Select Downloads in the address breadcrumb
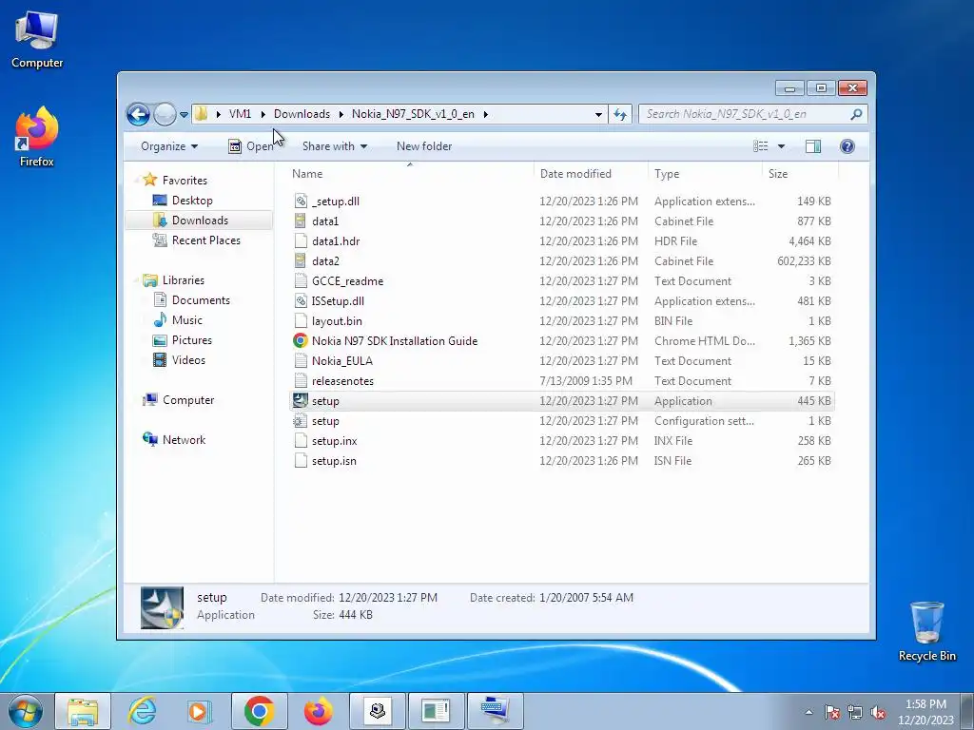The height and width of the screenshot is (730, 974). click(x=302, y=114)
